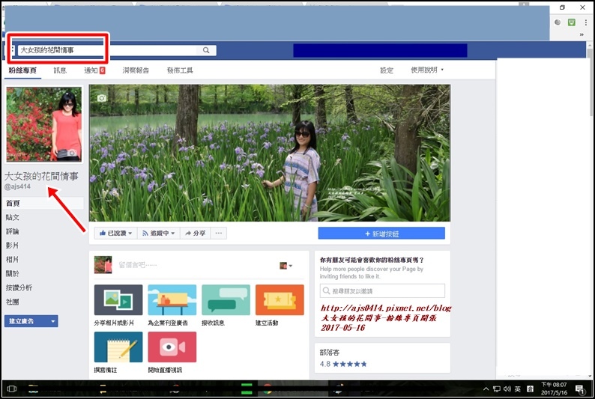Click the Chrome menu three-dots icon
The width and height of the screenshot is (595, 399).
[586, 22]
